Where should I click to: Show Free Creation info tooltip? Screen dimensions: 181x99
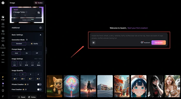click(26, 89)
